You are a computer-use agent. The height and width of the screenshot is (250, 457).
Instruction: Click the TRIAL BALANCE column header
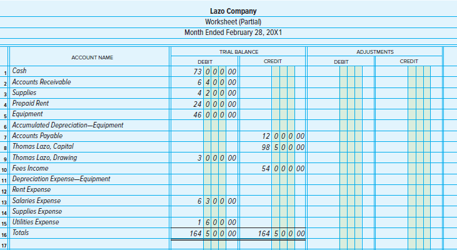coord(238,51)
